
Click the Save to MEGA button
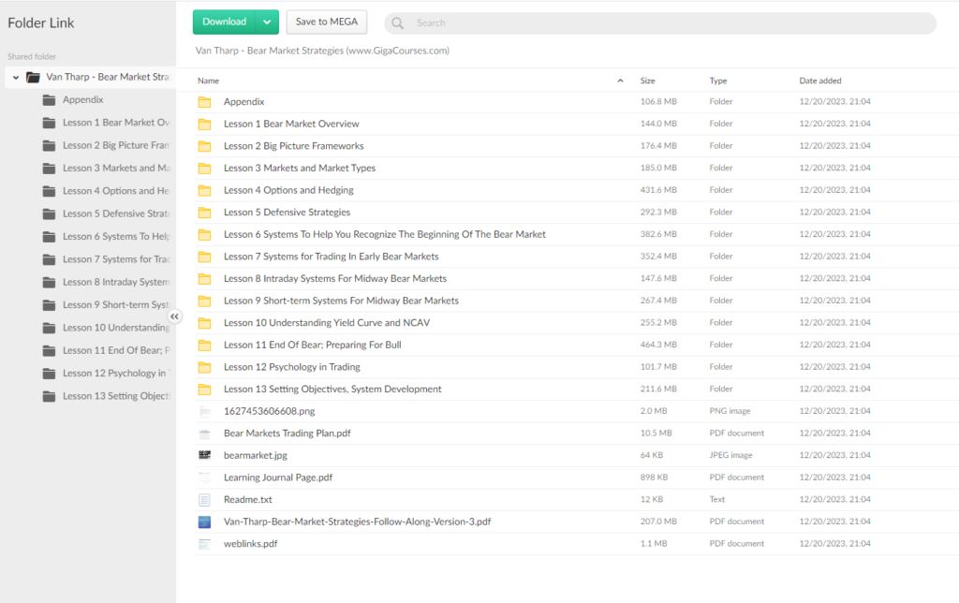pos(326,22)
